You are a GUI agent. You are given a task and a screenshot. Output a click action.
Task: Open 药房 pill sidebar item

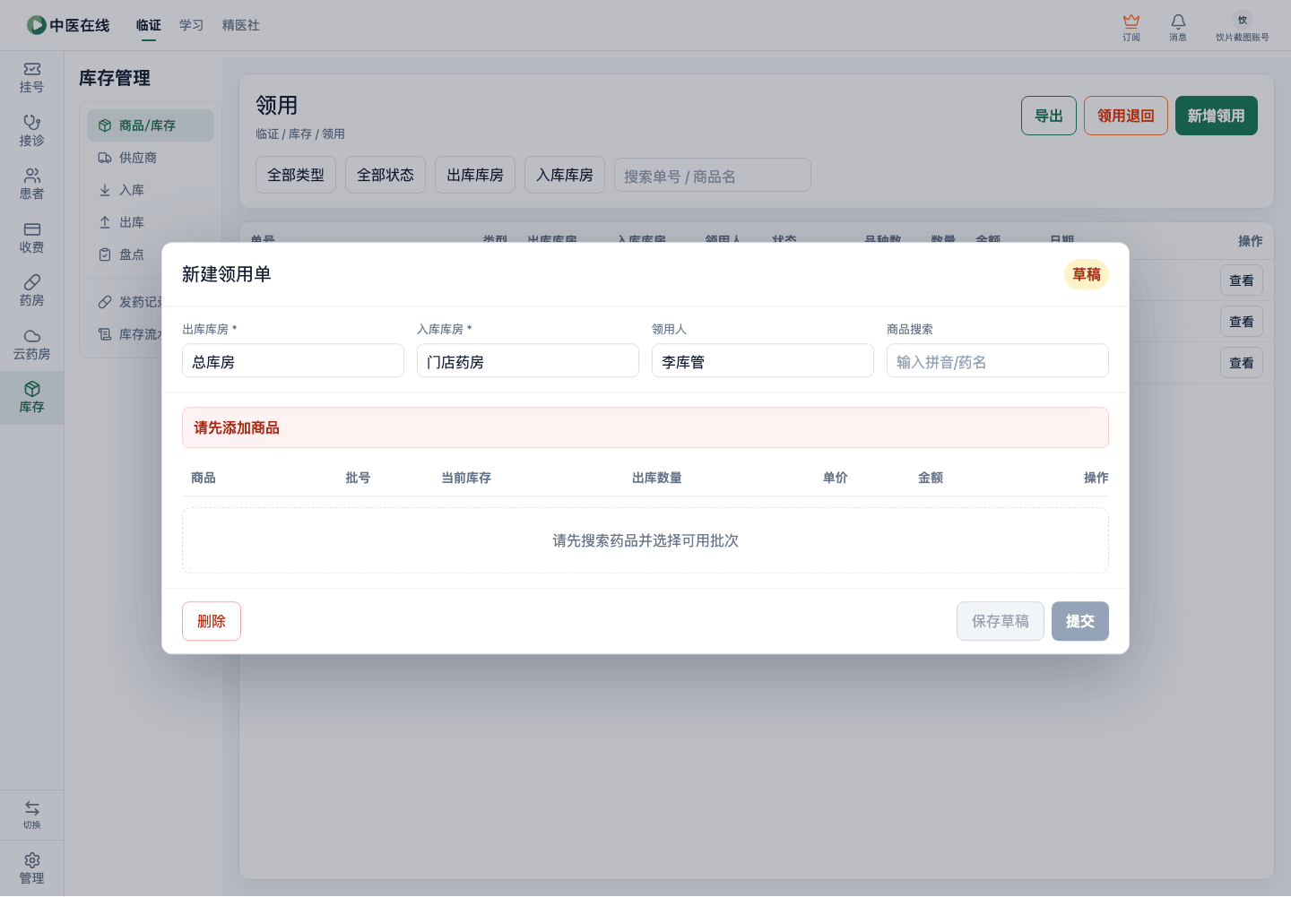coord(32,291)
